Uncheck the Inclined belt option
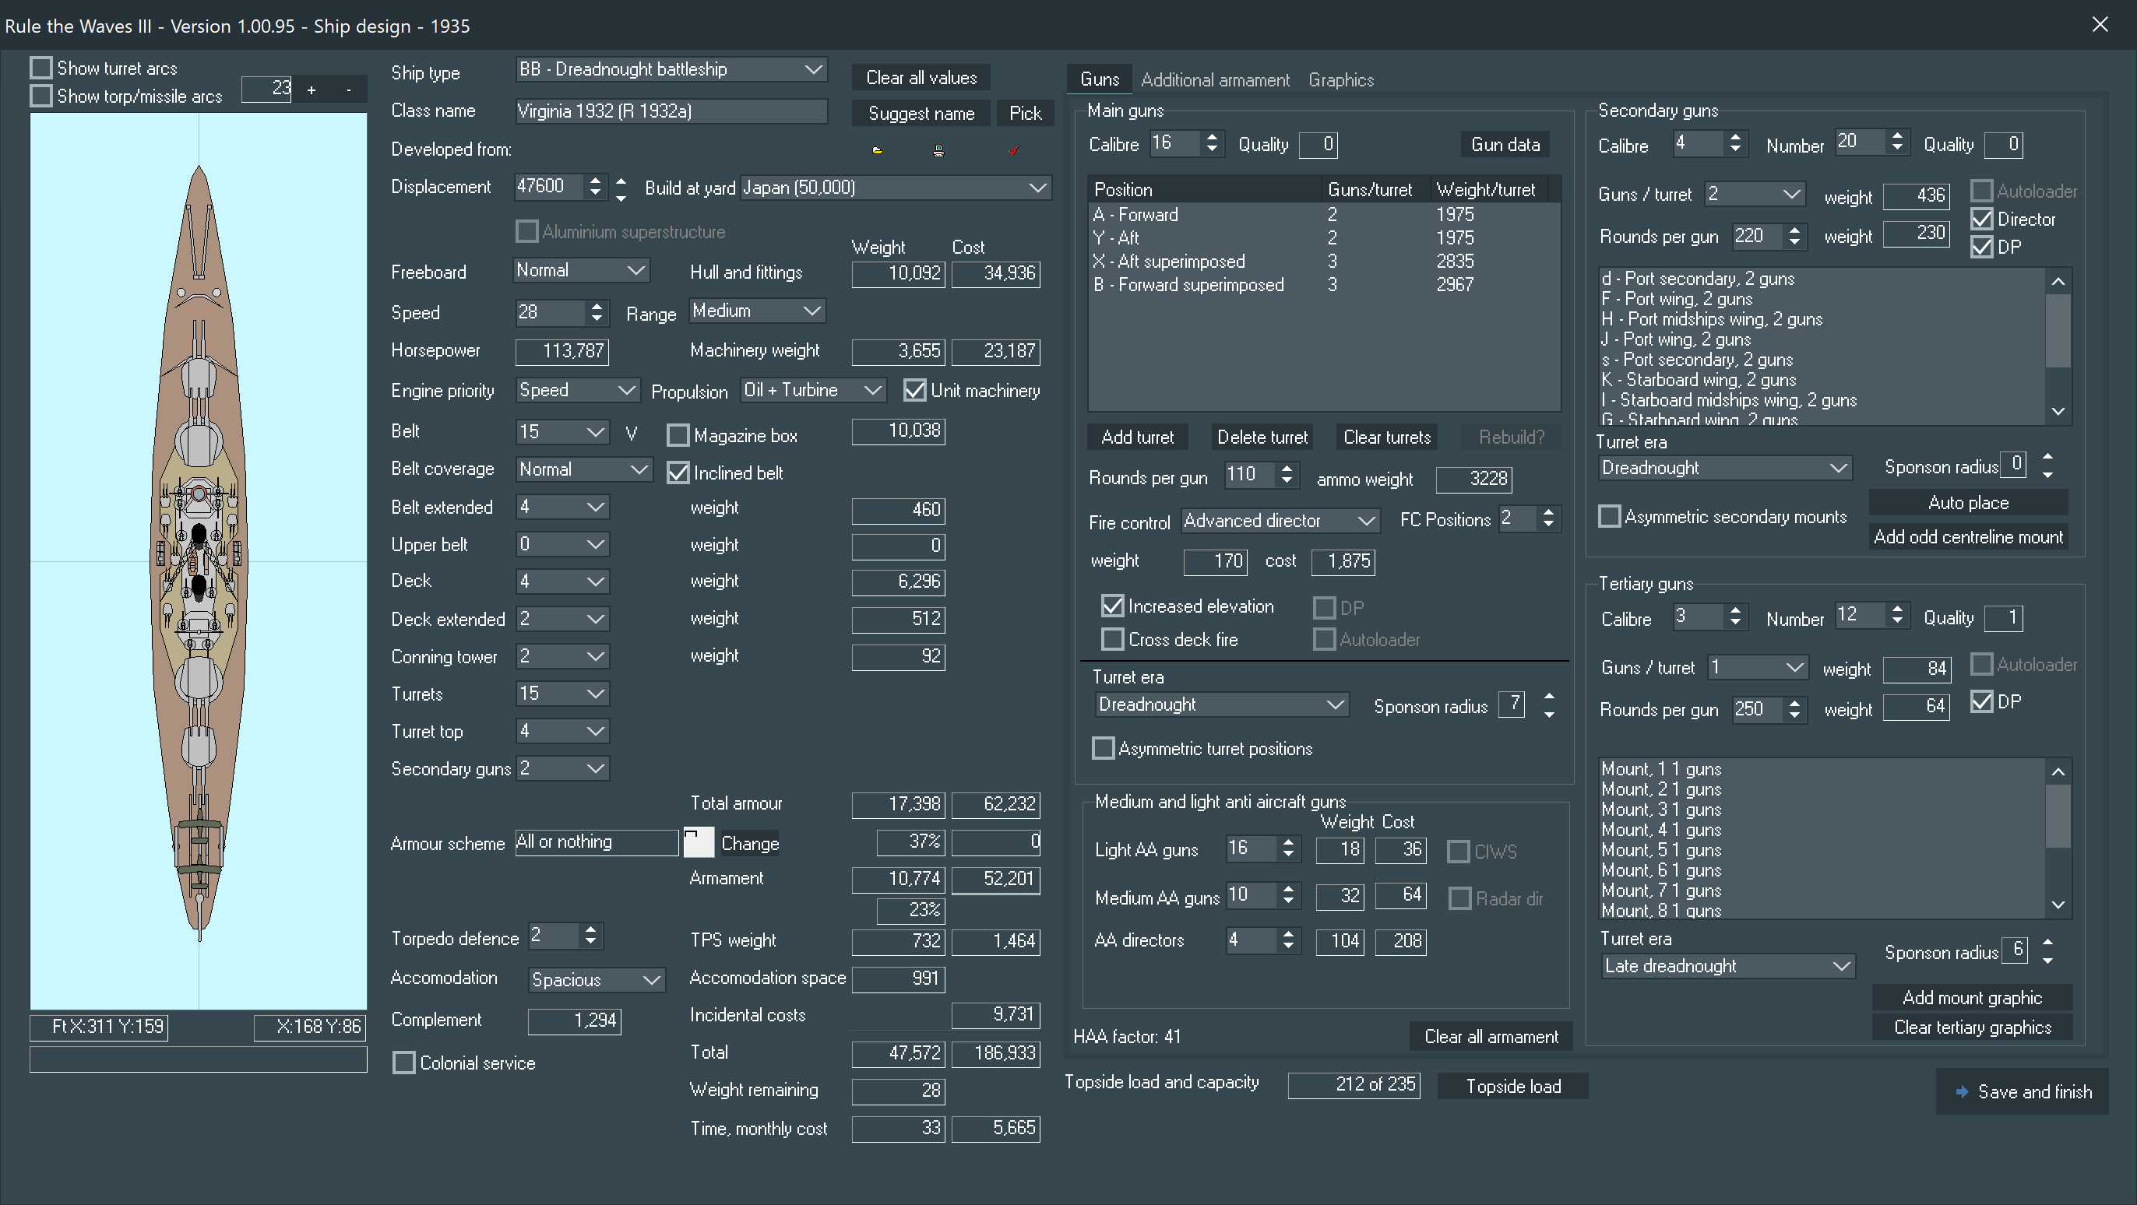This screenshot has width=2137, height=1205. (x=678, y=473)
